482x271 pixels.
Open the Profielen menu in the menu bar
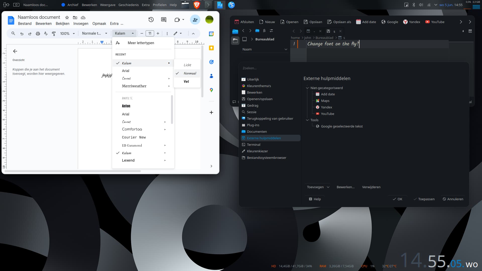click(160, 5)
